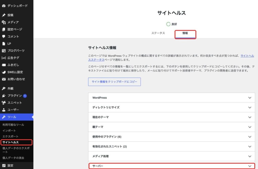Click the user icon beside ユーザー
258x169 pixels.
(4, 110)
